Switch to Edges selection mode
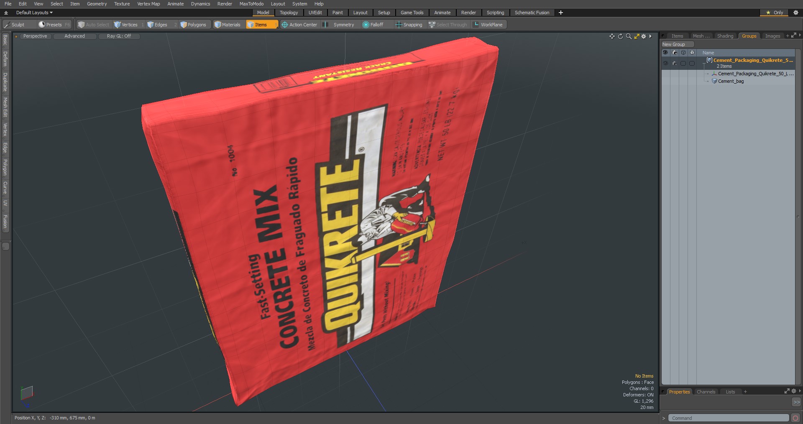The height and width of the screenshot is (424, 803). point(161,25)
